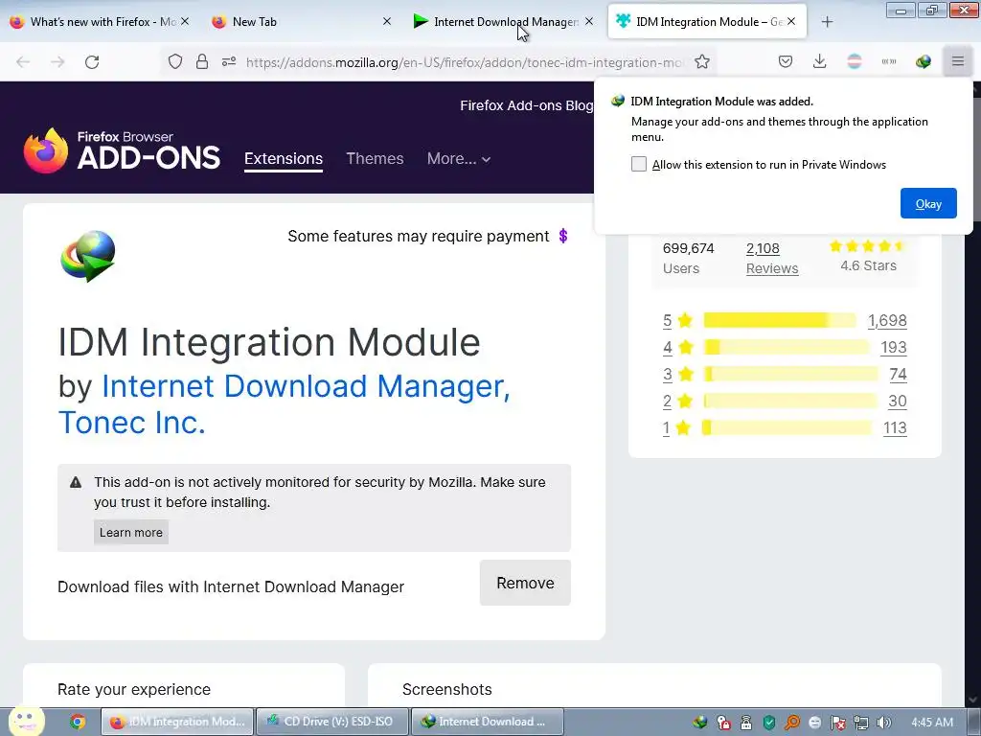981x736 pixels.
Task: Click the 4:45 AM taskbar clock
Action: 932,723
